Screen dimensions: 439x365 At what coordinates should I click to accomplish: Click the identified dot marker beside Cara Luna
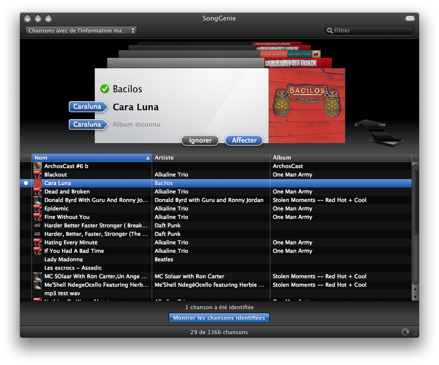tap(26, 183)
